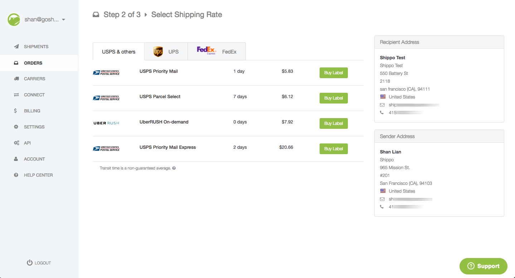515x278 pixels.
Task: Click USPS logo in Priority Mail Express row
Action: coord(106,148)
